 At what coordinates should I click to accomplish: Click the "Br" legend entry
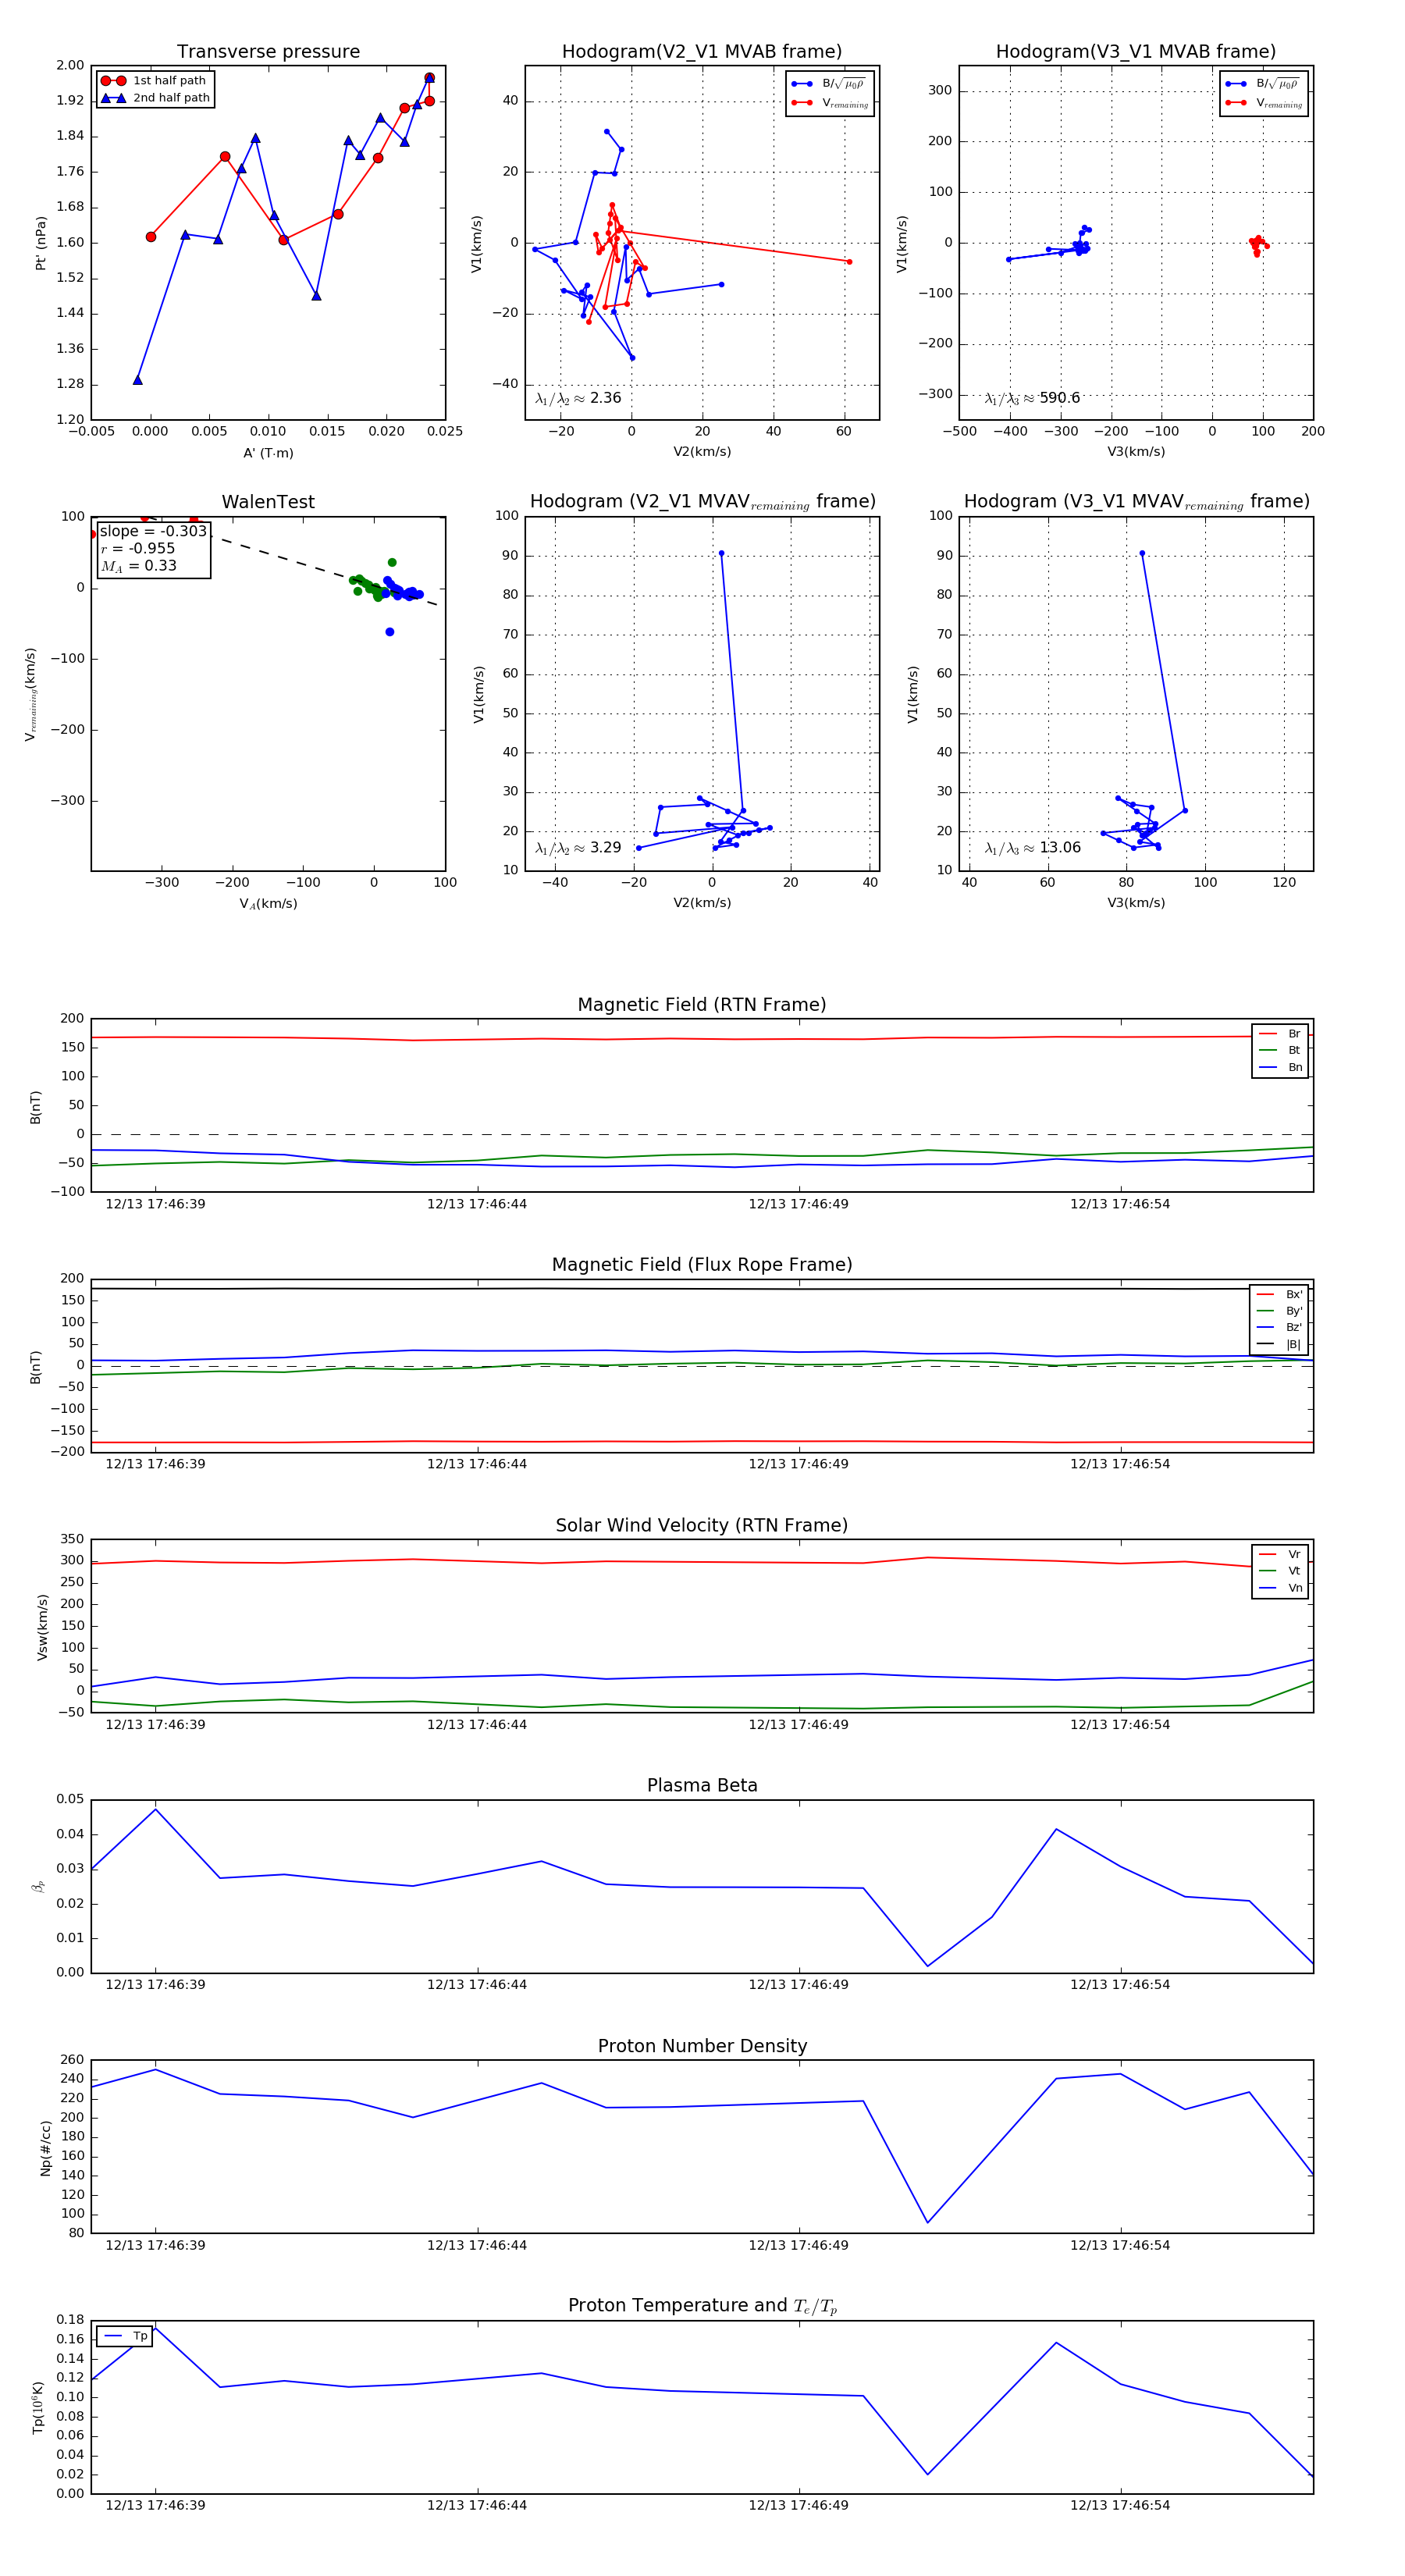click(x=1280, y=1034)
